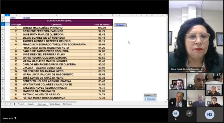Click the muted mic icon beside Pleno e OE
This screenshot has width=224, height=123.
tap(16, 119)
